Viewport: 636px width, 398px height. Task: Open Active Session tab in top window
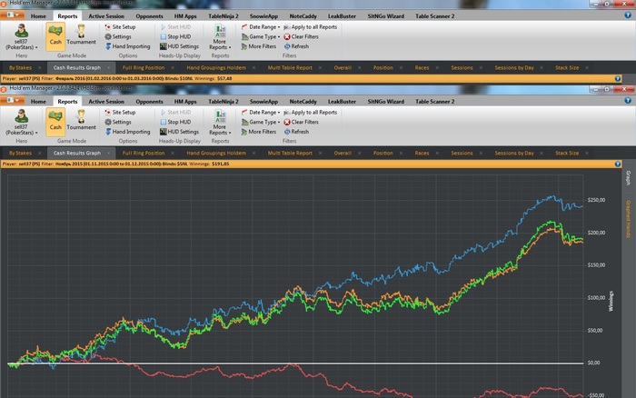pyautogui.click(x=106, y=16)
